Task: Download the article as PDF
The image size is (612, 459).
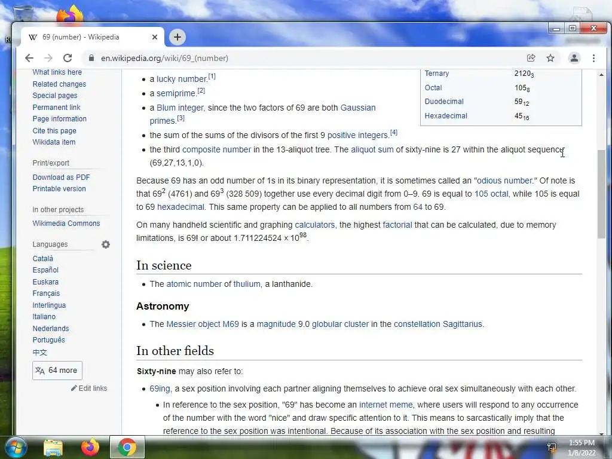Action: 62,177
